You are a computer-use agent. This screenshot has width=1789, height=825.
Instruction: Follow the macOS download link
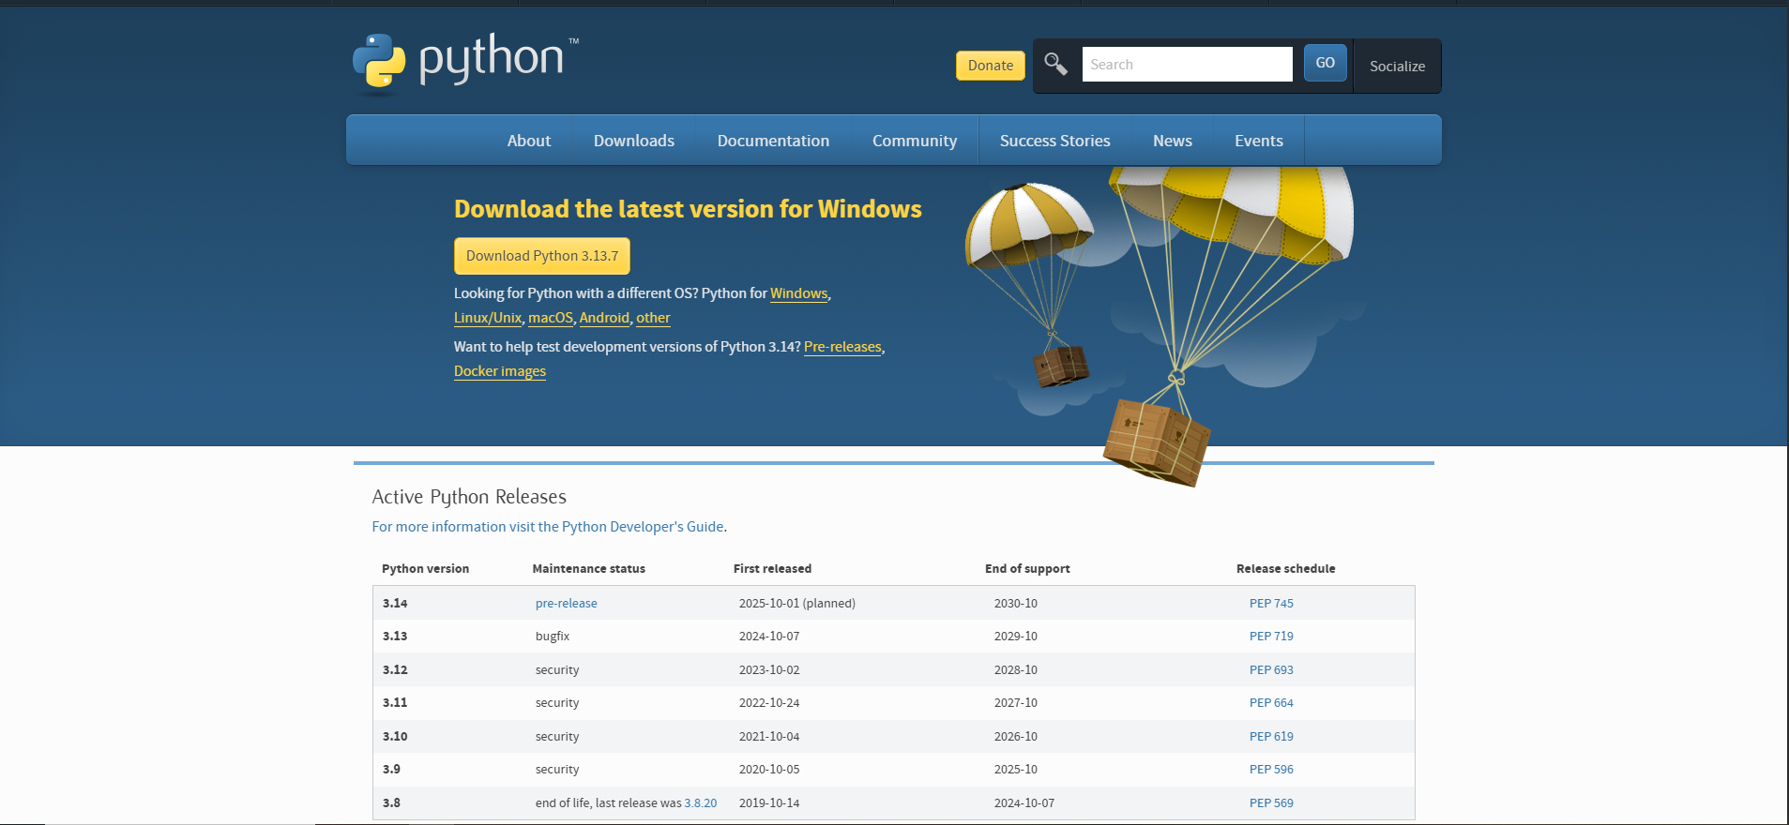(x=551, y=318)
